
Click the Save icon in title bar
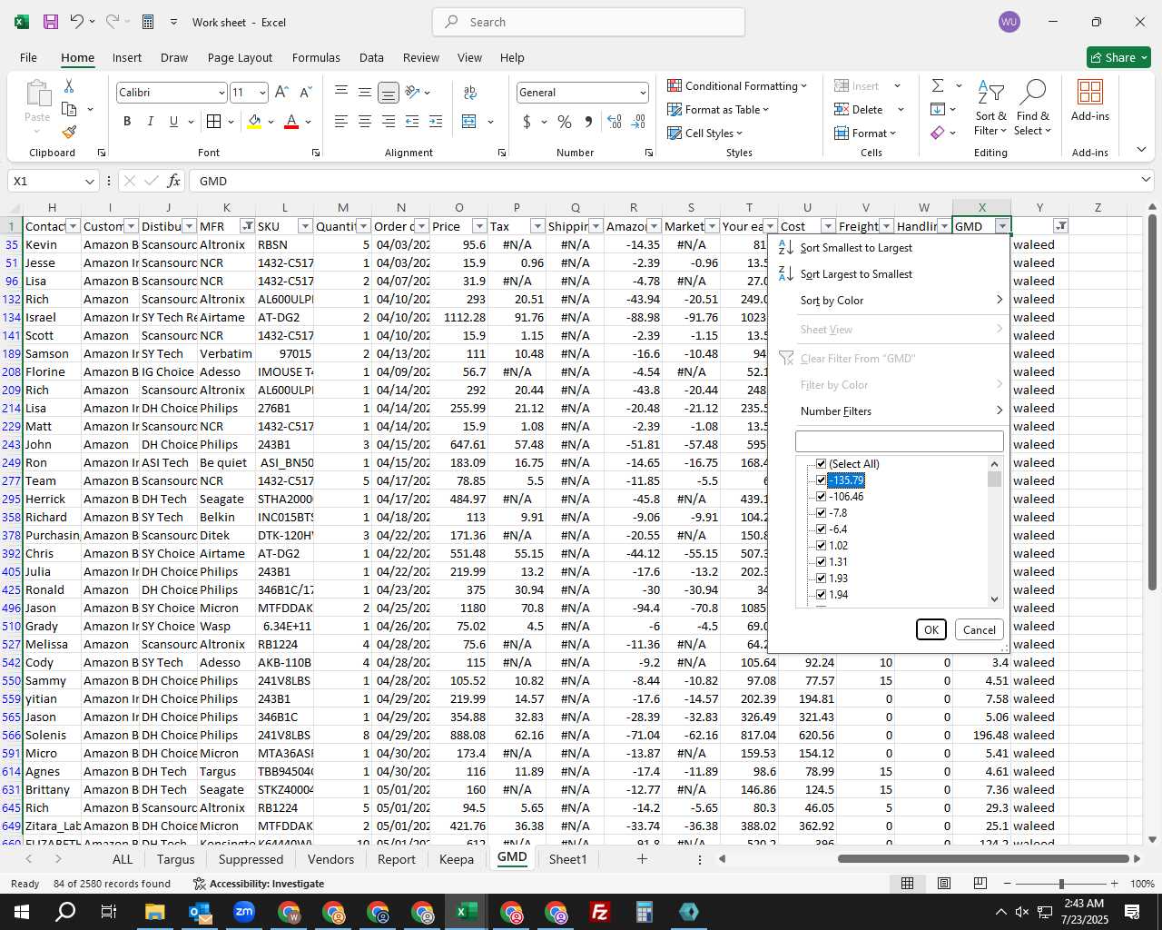tap(51, 22)
